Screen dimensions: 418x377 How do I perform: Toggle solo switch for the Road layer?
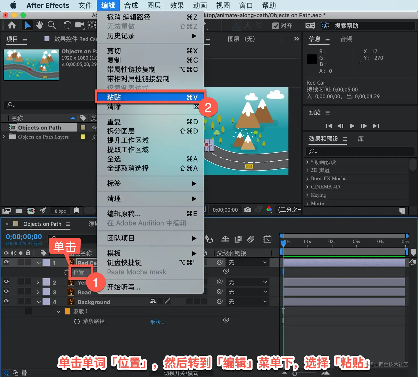coord(21,292)
